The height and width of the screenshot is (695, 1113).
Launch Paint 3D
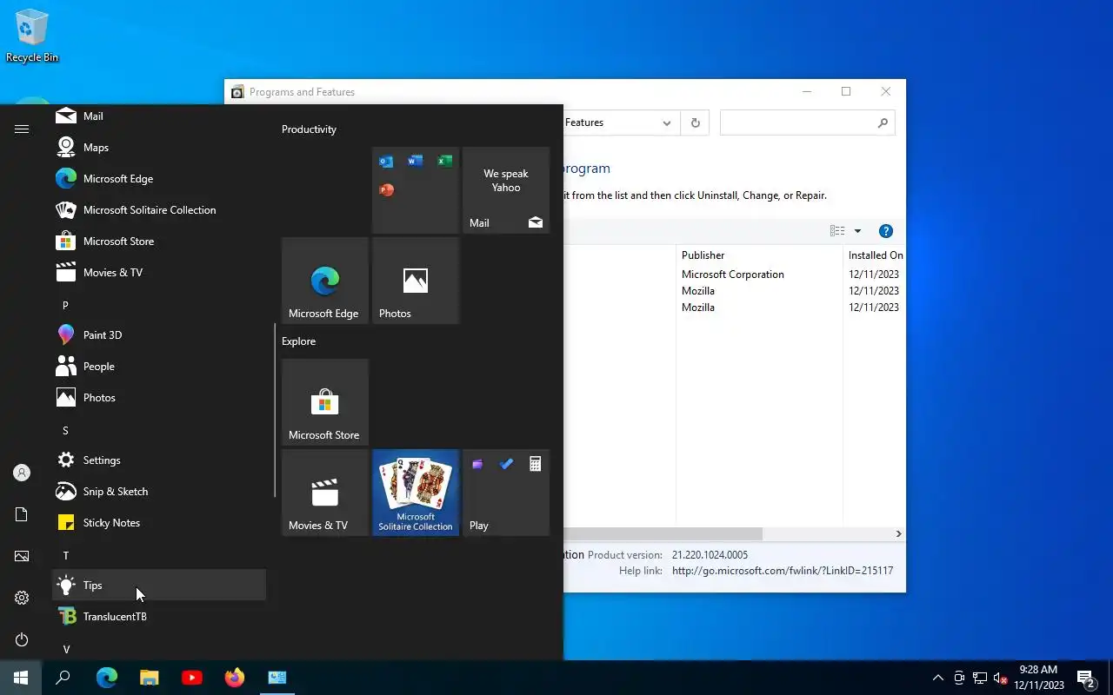click(159, 335)
